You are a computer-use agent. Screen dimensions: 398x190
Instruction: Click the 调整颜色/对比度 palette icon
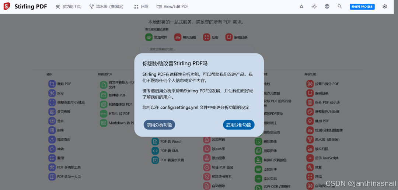click(x=310, y=112)
